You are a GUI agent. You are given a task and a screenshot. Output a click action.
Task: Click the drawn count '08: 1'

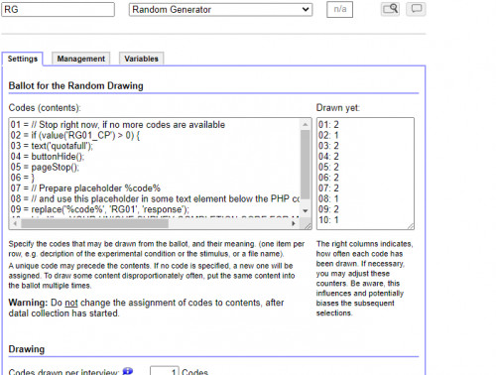pos(328,198)
